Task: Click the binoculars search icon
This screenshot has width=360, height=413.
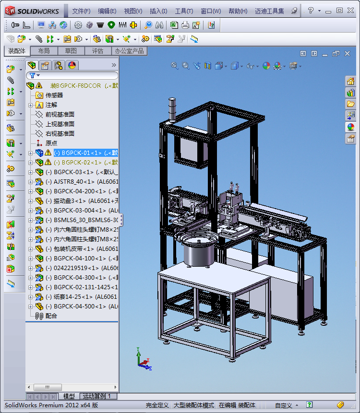Action: (x=159, y=25)
